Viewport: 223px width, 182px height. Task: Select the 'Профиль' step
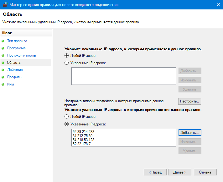click(14, 77)
